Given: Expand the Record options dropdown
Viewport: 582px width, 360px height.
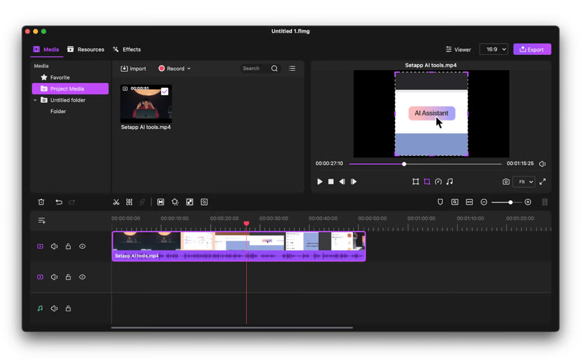Looking at the screenshot, I should point(189,68).
